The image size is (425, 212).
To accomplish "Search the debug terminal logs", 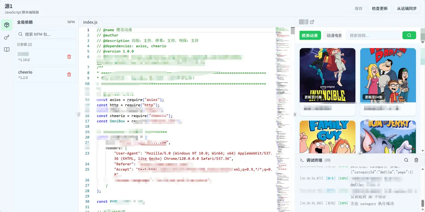I will click(406, 160).
